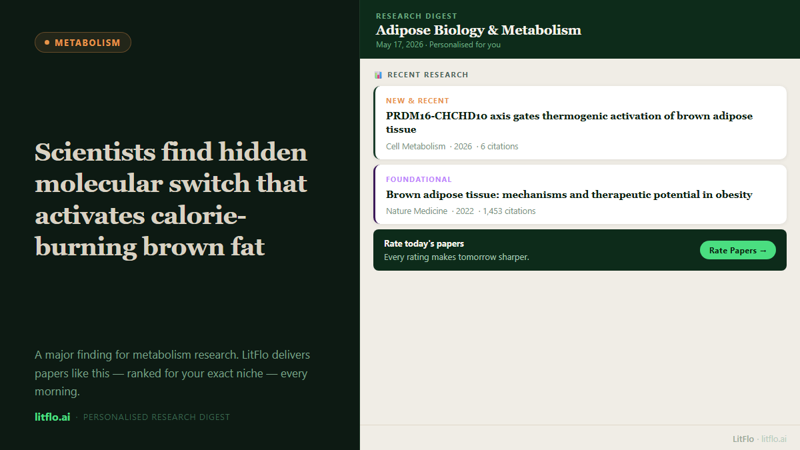Click the May 17, 2026 date line
800x450 pixels.
[x=438, y=45]
